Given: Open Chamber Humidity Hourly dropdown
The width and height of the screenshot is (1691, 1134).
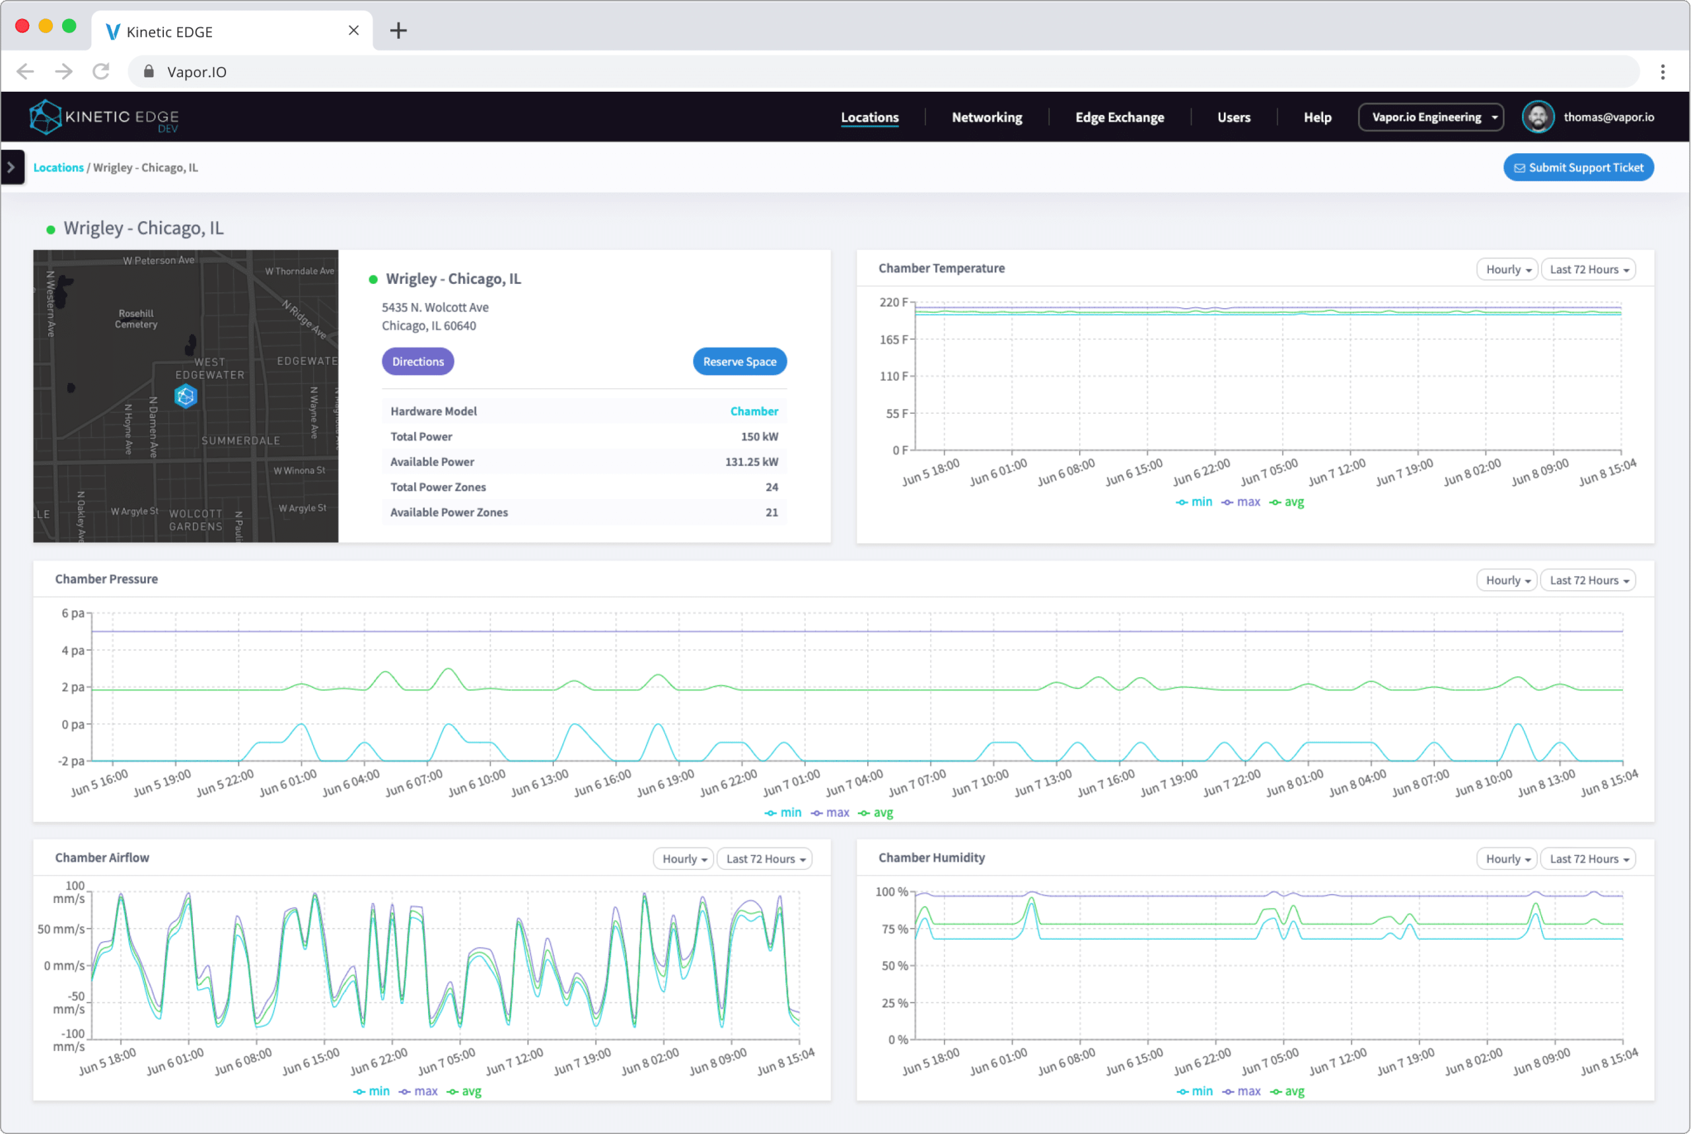Looking at the screenshot, I should [1507, 859].
